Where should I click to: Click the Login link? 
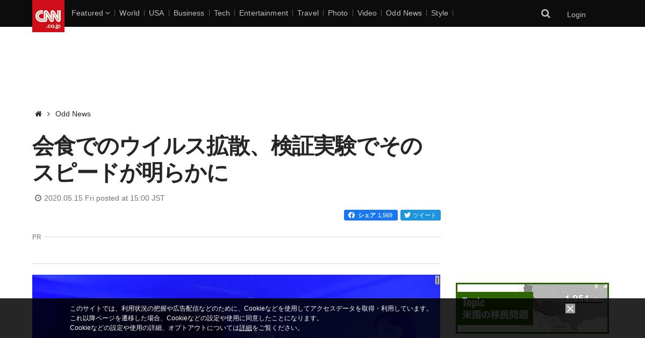[576, 14]
